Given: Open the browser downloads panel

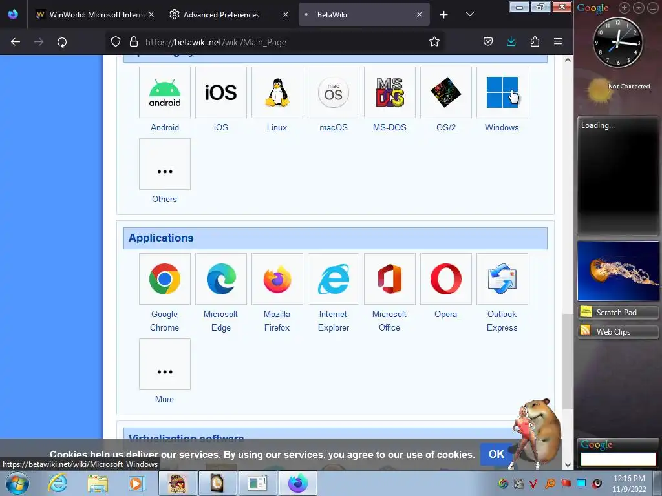Looking at the screenshot, I should click(511, 41).
